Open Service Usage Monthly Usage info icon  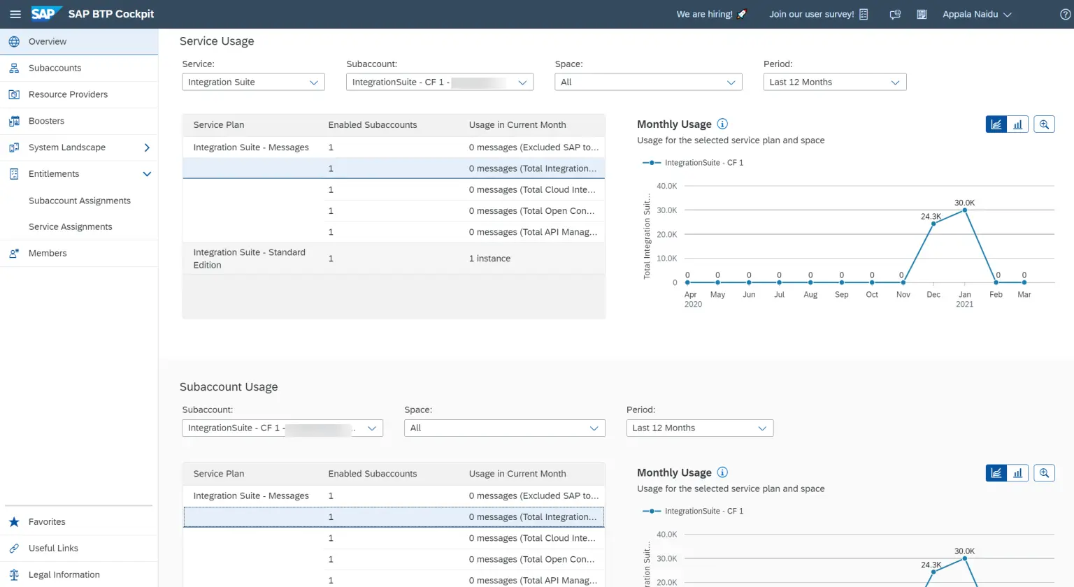point(722,124)
